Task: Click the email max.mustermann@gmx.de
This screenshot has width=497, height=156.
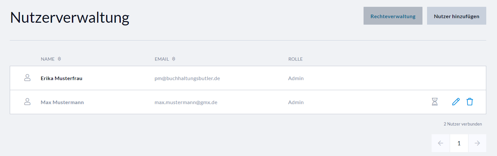Action: [x=186, y=102]
